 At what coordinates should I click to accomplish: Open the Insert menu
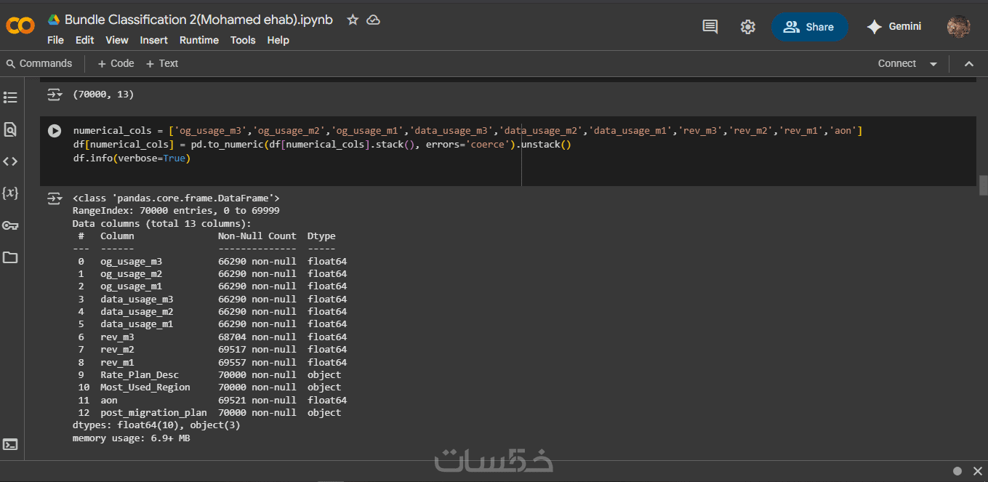(x=153, y=40)
